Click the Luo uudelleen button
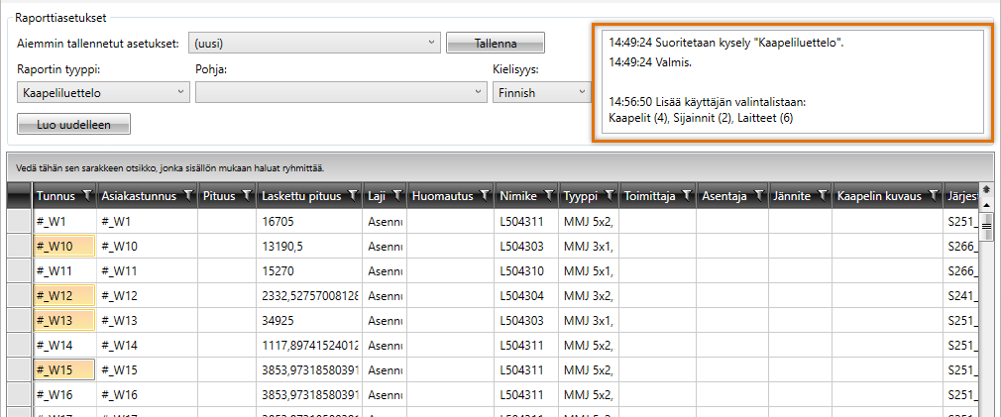Viewport: 1001px width, 417px height. click(74, 125)
